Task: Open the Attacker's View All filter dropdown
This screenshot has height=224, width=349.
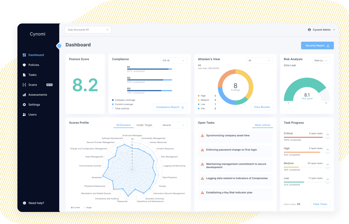Action: pyautogui.click(x=259, y=61)
